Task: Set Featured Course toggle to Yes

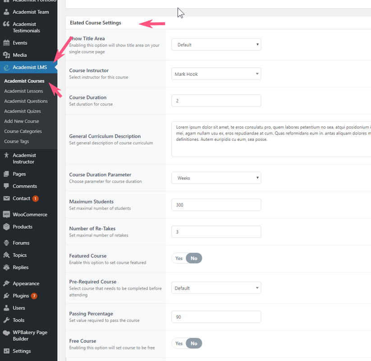Action: tap(179, 258)
